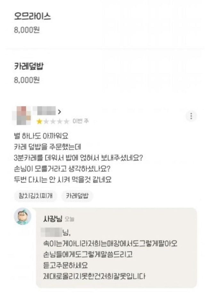This screenshot has height=296, width=205.
Task: Select the 참치김치찌개 menu tag
Action: tap(35, 196)
